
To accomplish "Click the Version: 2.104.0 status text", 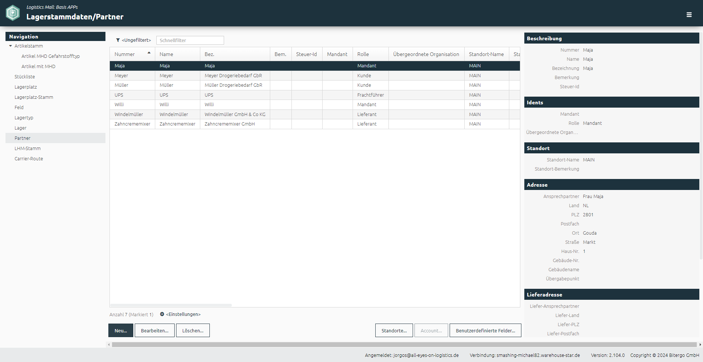I will click(608, 355).
